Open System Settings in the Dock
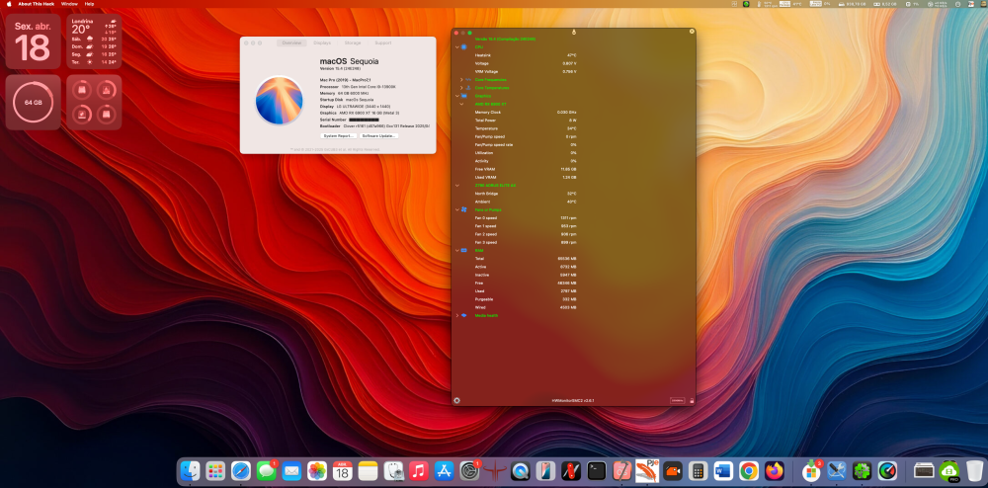This screenshot has height=488, width=988. point(469,470)
